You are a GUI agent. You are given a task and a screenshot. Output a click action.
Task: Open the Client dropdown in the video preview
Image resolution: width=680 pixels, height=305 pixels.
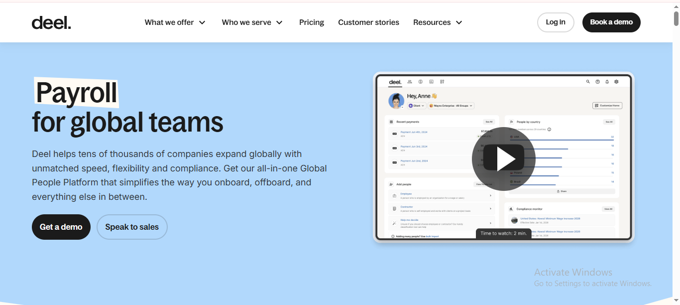pos(417,106)
